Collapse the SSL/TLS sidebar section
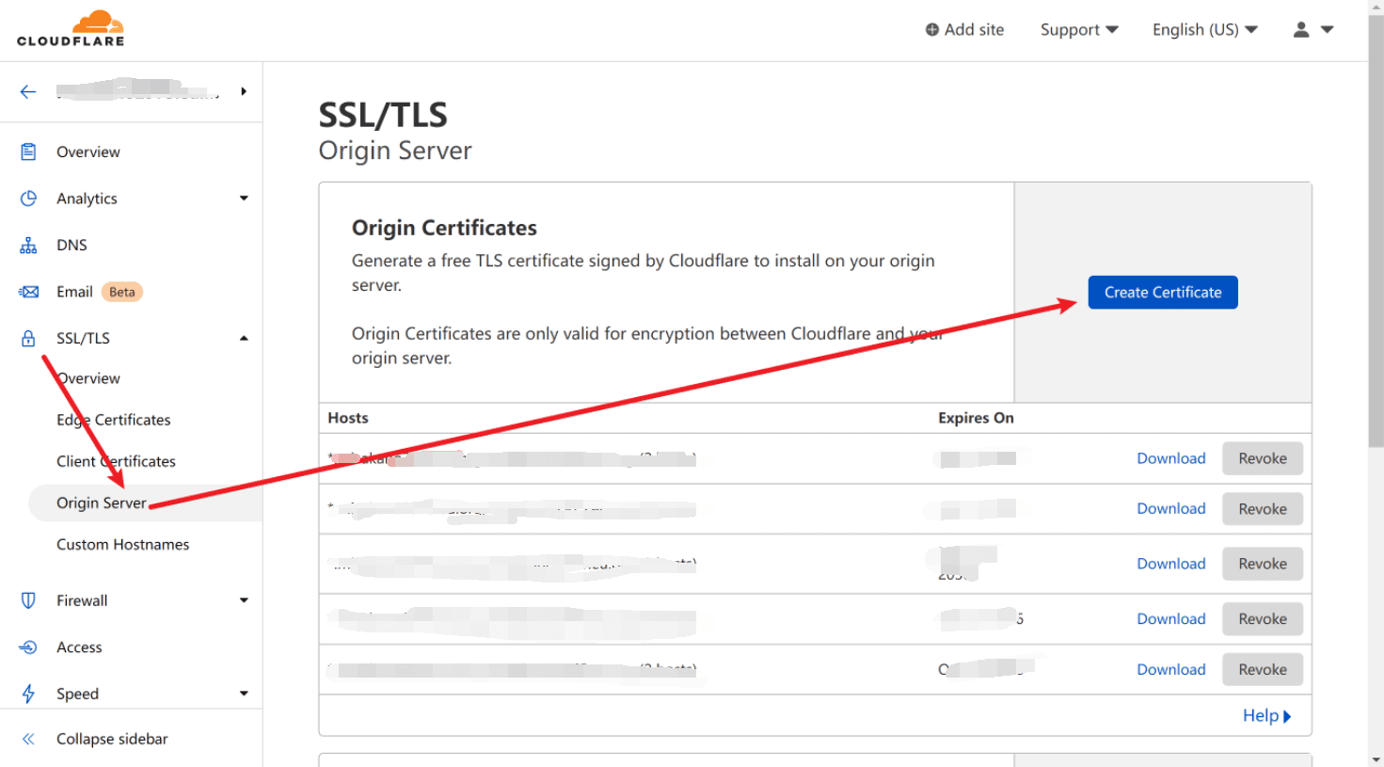1384x767 pixels. [x=244, y=339]
